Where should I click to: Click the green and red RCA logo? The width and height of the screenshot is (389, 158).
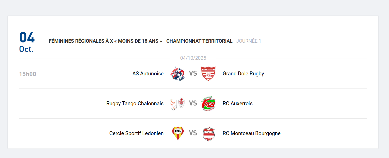(208, 104)
